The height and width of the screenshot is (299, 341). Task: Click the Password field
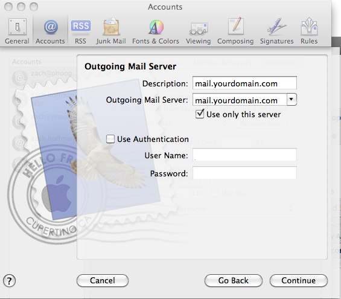[244, 173]
